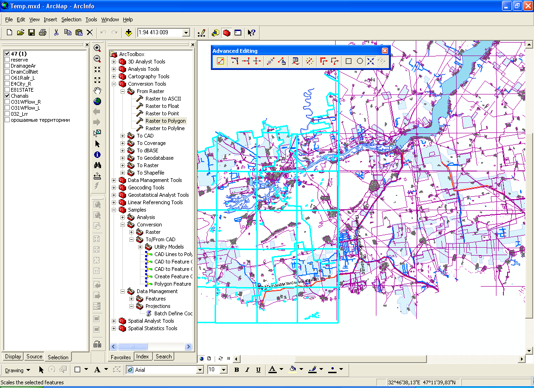The height and width of the screenshot is (388, 534).
Task: Collapse the From Raster toolset
Action: tap(123, 92)
